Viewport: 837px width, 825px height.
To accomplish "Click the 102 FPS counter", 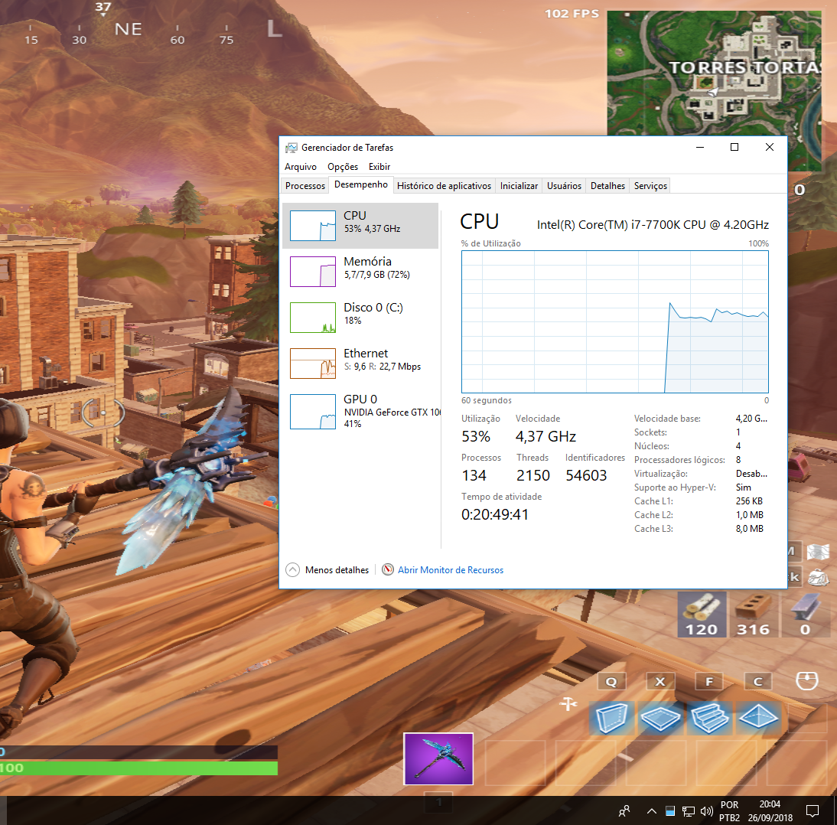I will coord(572,14).
